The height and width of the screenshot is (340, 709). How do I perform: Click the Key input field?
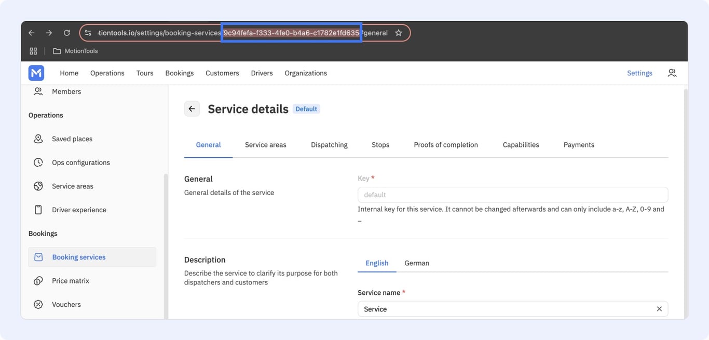coord(513,195)
